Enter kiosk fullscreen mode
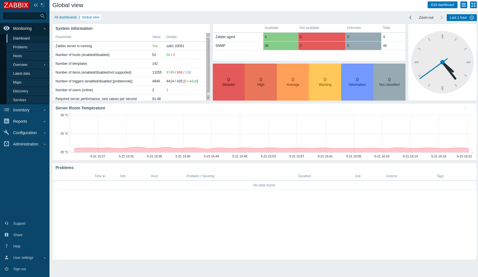This screenshot has height=277, width=478. tap(473, 5)
